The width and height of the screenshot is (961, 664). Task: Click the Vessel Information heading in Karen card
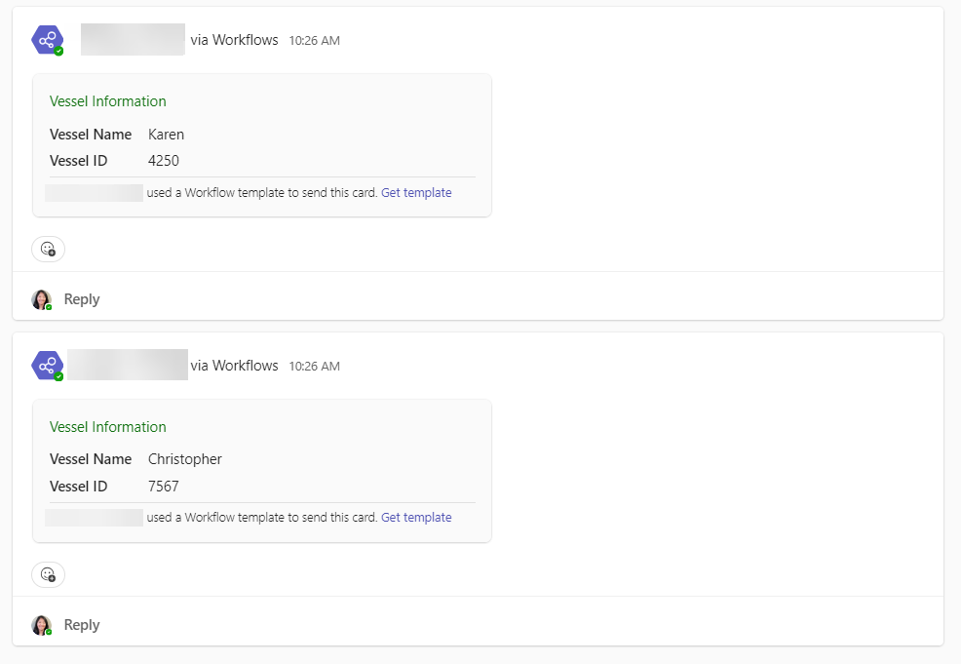coord(108,101)
